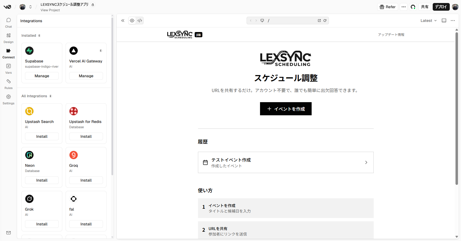Go back in preview browser
Viewport: 461px width, 241px height.
click(x=251, y=21)
